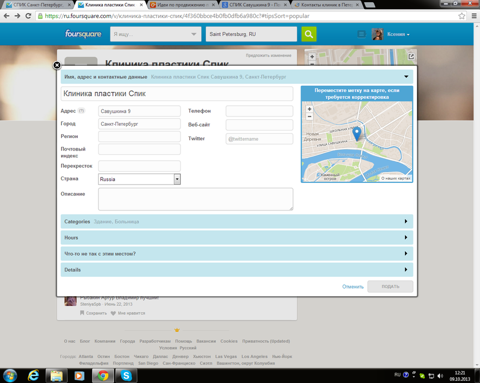Click the RU language indicator in the tray
The image size is (480, 383).
click(x=397, y=375)
